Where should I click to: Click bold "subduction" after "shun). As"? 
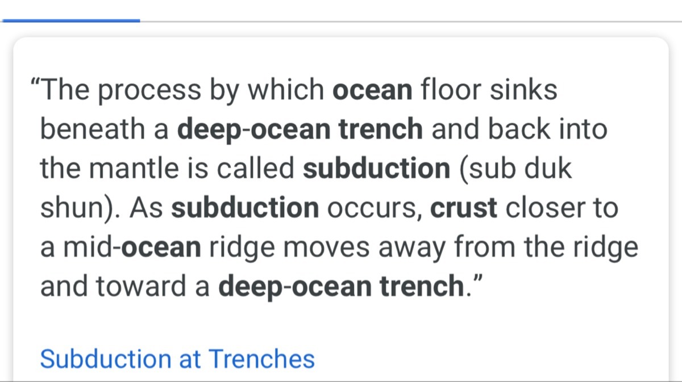coord(245,208)
